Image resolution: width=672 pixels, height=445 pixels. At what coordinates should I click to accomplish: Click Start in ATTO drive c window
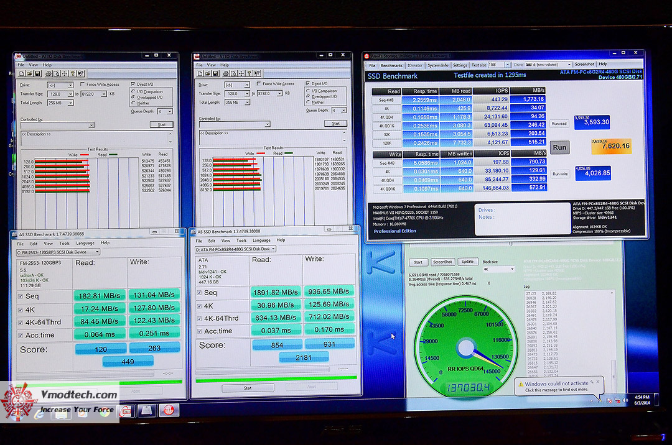tap(162, 124)
